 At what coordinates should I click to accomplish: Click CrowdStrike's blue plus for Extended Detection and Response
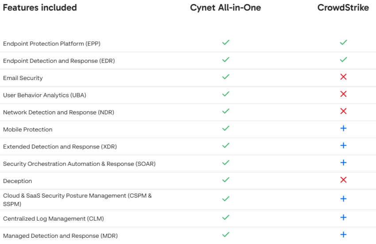(343, 145)
